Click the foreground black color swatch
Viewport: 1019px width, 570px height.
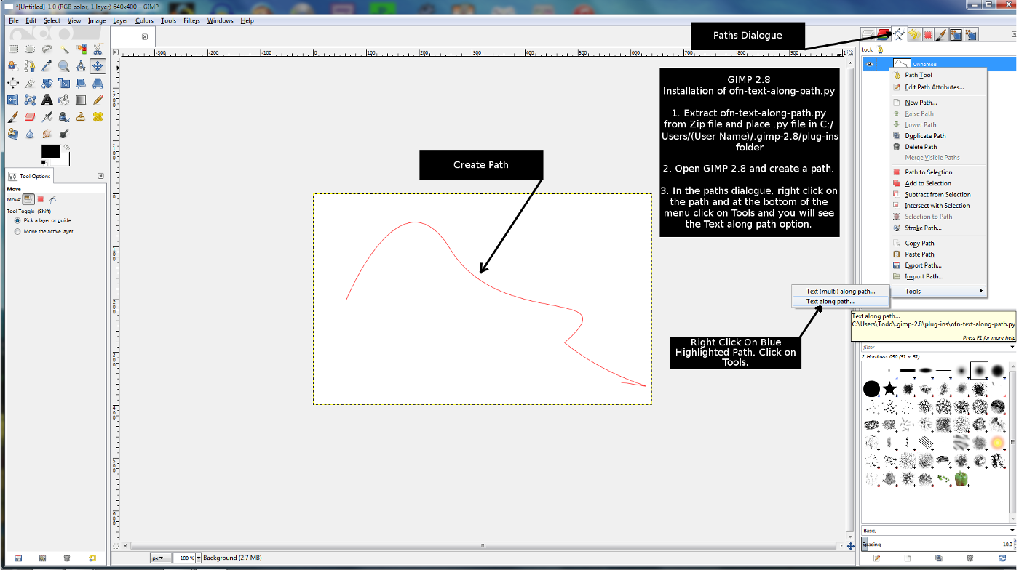click(x=51, y=151)
